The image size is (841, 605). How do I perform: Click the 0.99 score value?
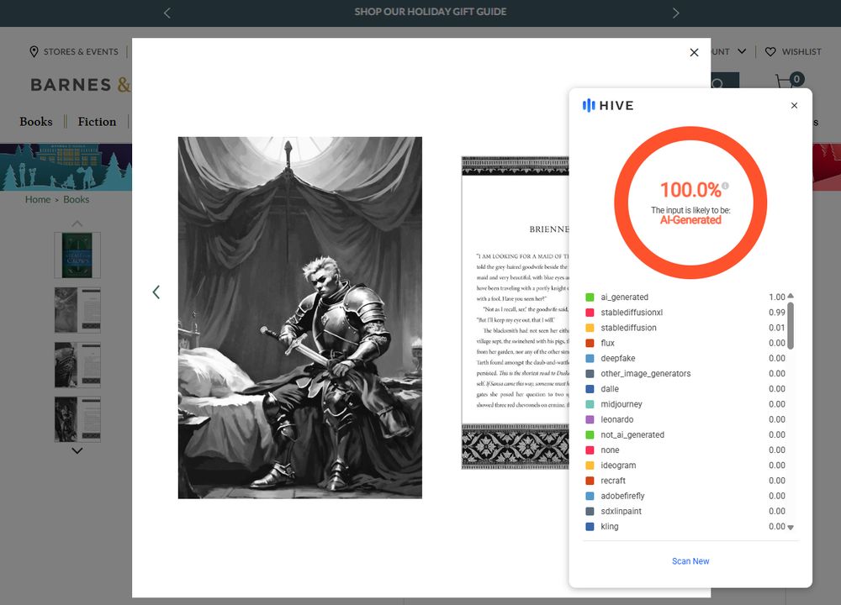click(x=776, y=313)
